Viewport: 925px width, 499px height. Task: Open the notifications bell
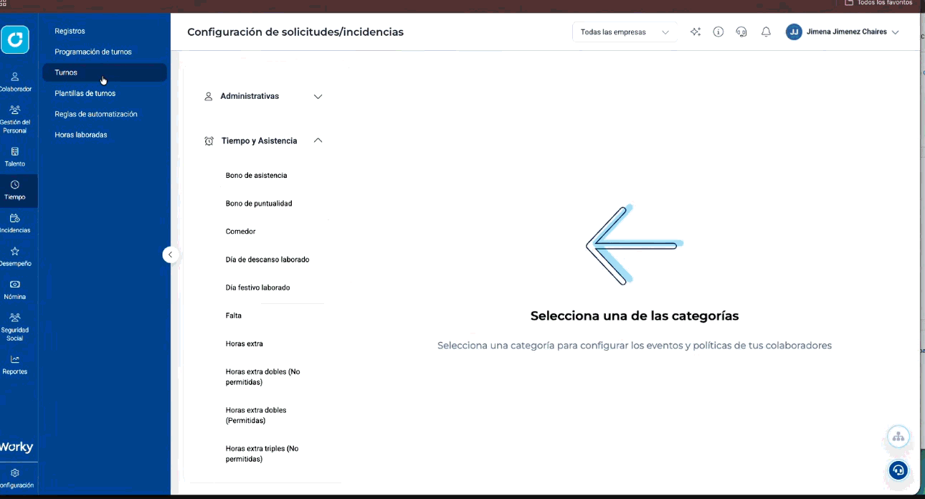[766, 32]
